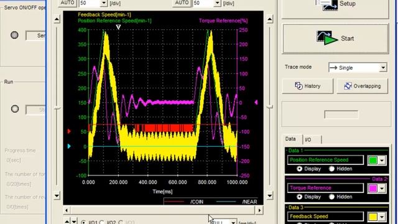Click the Position Reference Speed data field
The width and height of the screenshot is (398, 224).
click(325, 160)
